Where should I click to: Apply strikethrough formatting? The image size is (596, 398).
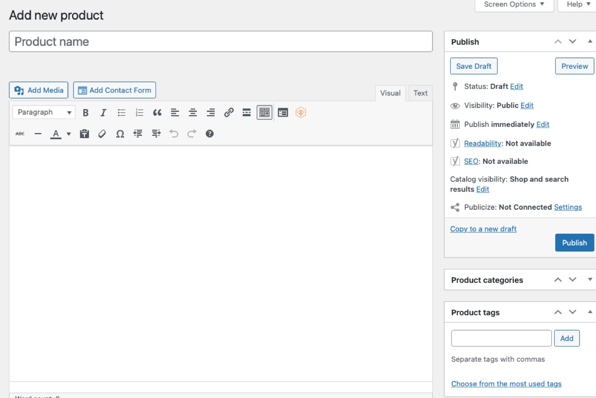point(19,134)
